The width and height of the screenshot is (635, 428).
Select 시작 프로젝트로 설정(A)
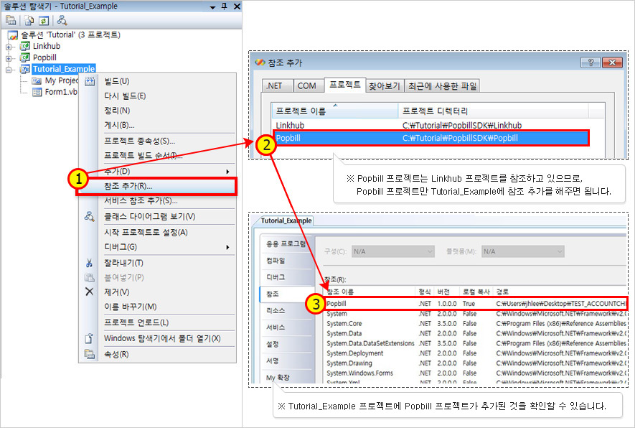157,232
